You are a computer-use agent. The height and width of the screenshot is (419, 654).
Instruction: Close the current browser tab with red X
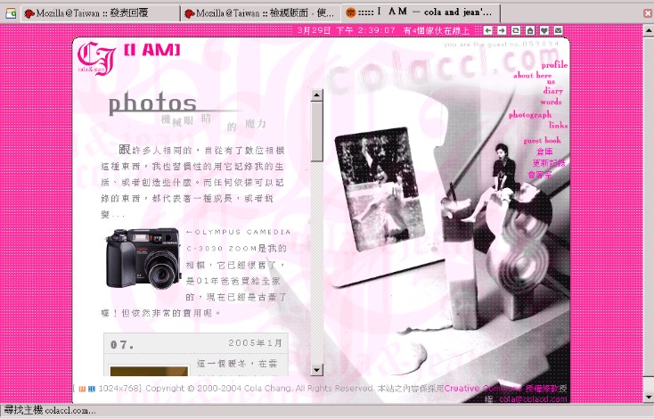click(645, 12)
